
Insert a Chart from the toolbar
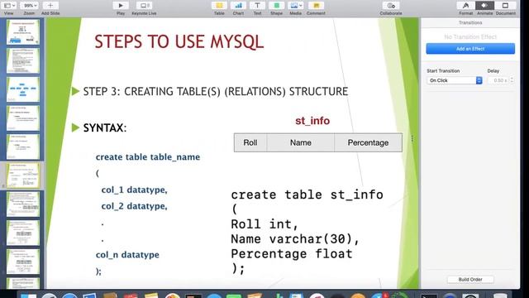pyautogui.click(x=238, y=6)
